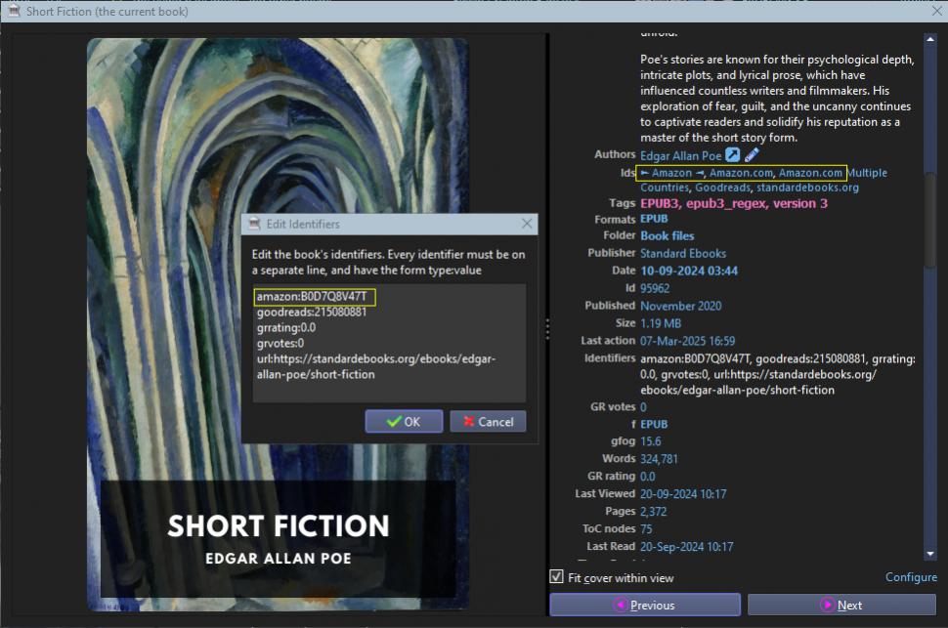Image resolution: width=948 pixels, height=628 pixels.
Task: Click the Edgar Allan Poe author link
Action: point(680,155)
